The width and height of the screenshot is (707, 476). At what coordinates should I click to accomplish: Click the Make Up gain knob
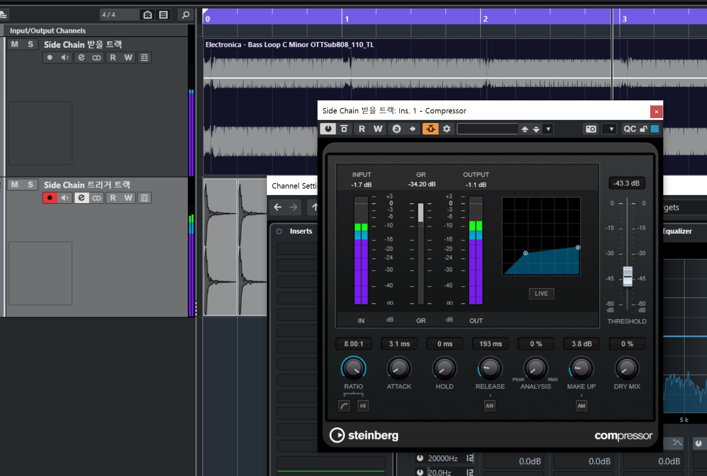581,368
